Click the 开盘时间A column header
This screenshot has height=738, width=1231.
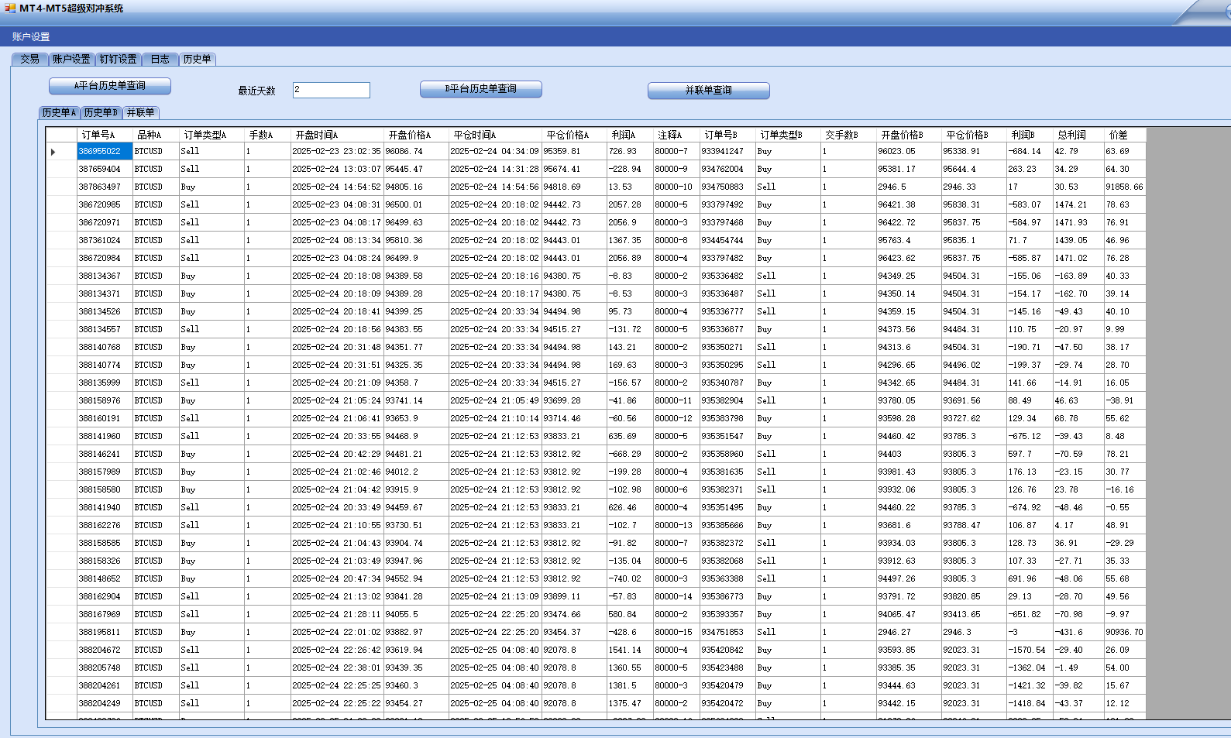(316, 135)
